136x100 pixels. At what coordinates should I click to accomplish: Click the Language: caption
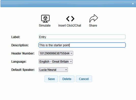[x=19, y=62]
